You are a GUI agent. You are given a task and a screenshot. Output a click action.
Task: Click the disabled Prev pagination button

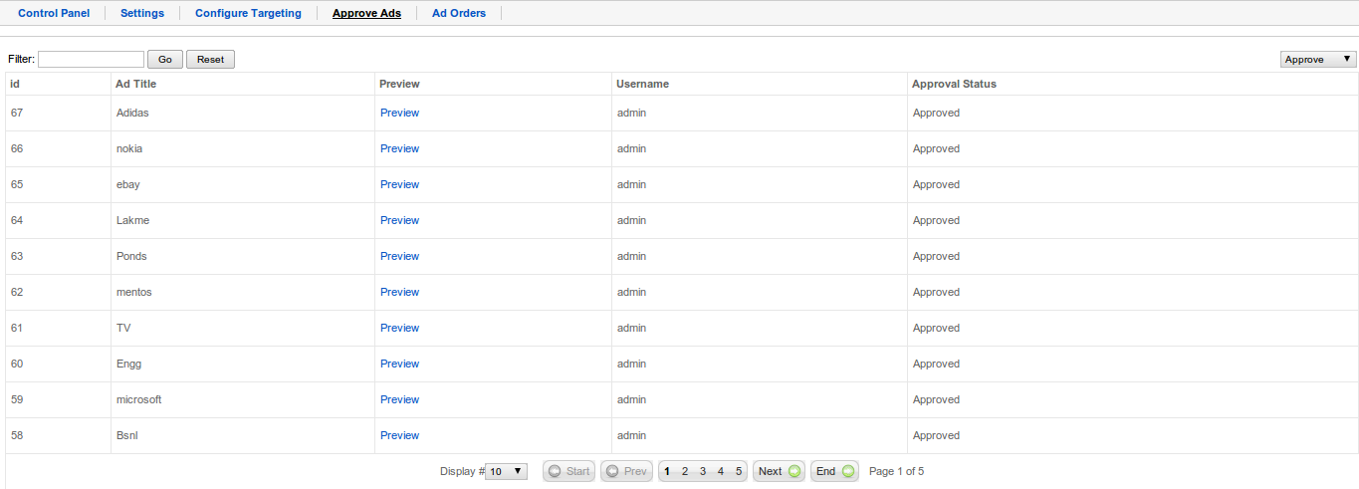626,471
